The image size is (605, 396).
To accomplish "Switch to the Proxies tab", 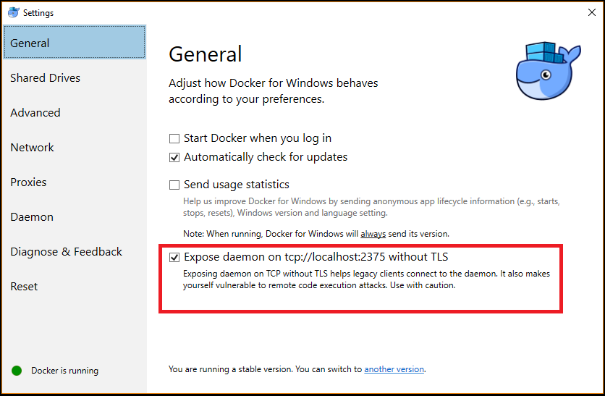I will pyautogui.click(x=28, y=182).
